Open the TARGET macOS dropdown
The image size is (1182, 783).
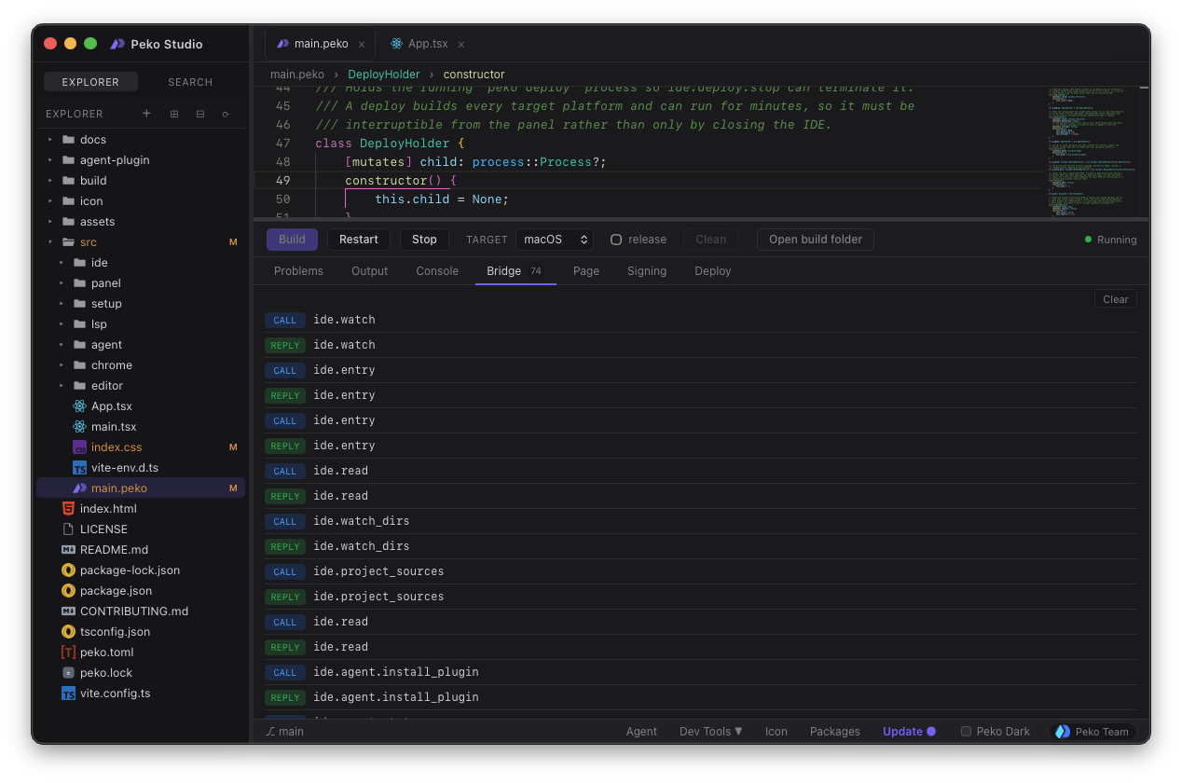[x=555, y=240]
